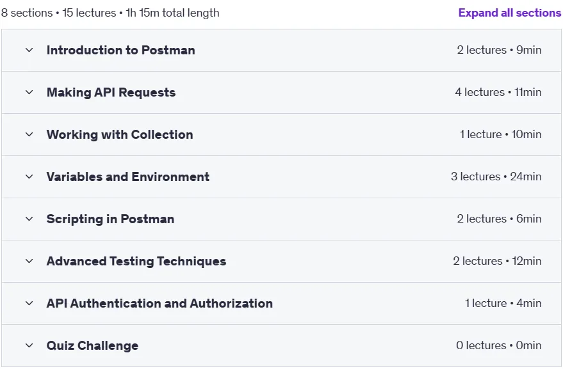
Task: Open the Scripting in Postman chevron arrow
Action: 29,219
